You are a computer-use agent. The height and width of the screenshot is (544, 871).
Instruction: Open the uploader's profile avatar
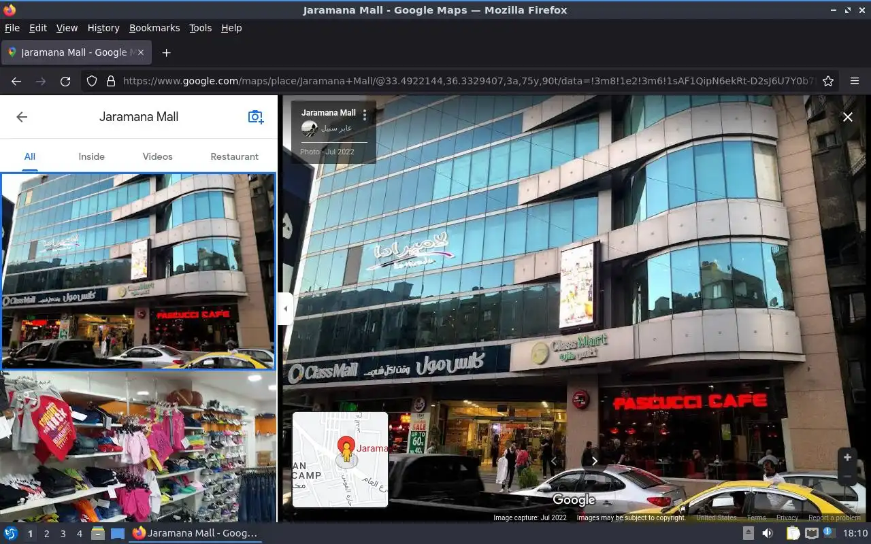point(309,129)
